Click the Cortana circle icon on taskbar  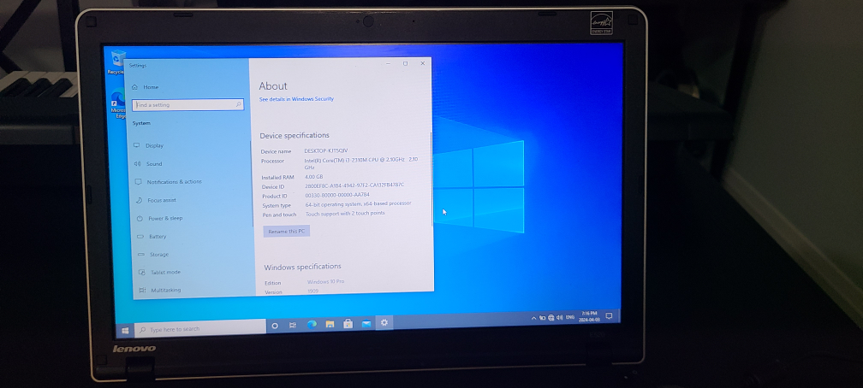point(275,326)
